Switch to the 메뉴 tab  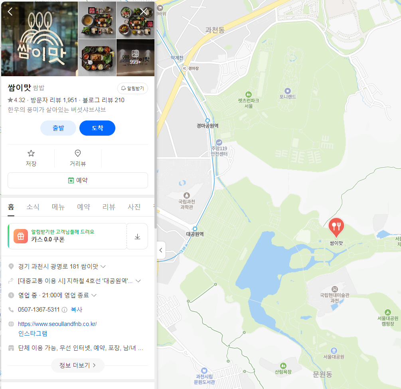[x=58, y=207]
